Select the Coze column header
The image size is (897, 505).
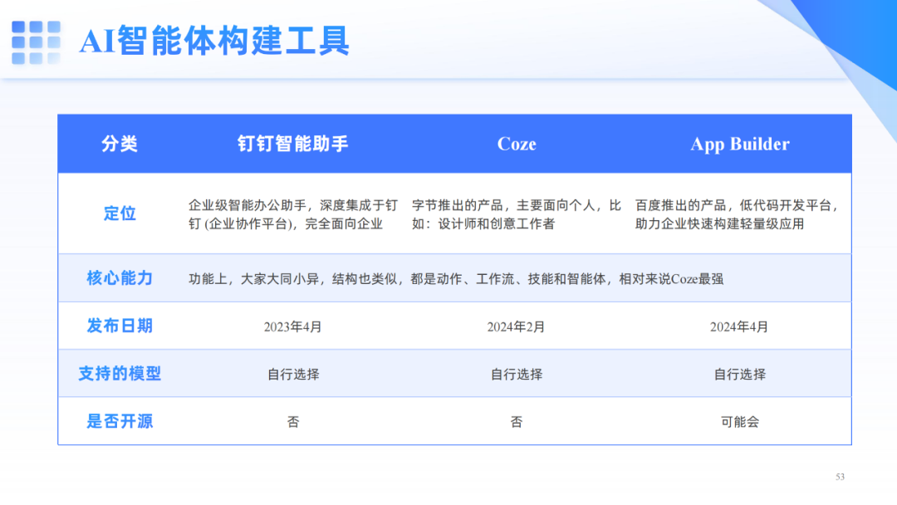click(x=517, y=145)
